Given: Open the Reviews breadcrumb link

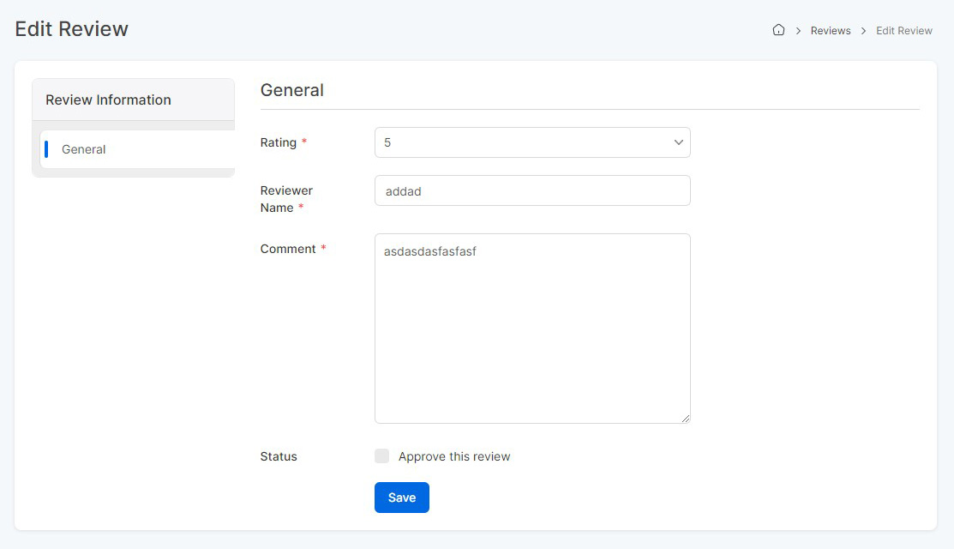Looking at the screenshot, I should [x=831, y=31].
